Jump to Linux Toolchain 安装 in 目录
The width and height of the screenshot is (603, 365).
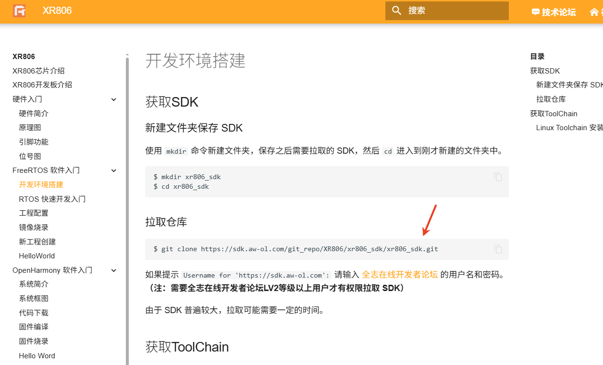tap(569, 128)
